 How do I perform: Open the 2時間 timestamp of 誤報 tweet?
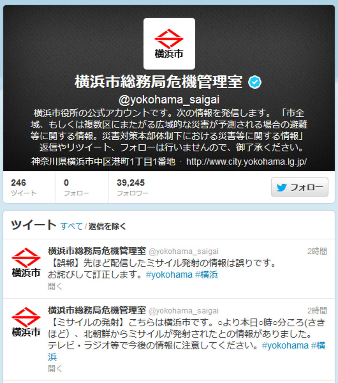tap(317, 251)
